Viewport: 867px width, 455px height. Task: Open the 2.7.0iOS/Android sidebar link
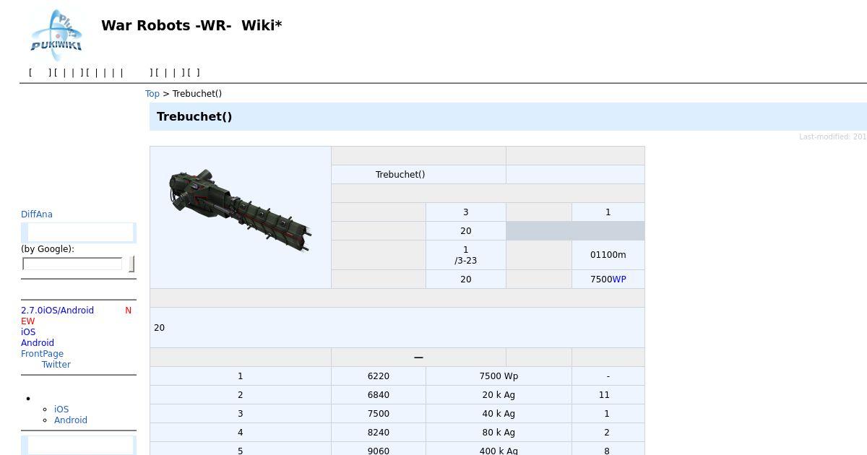click(57, 311)
